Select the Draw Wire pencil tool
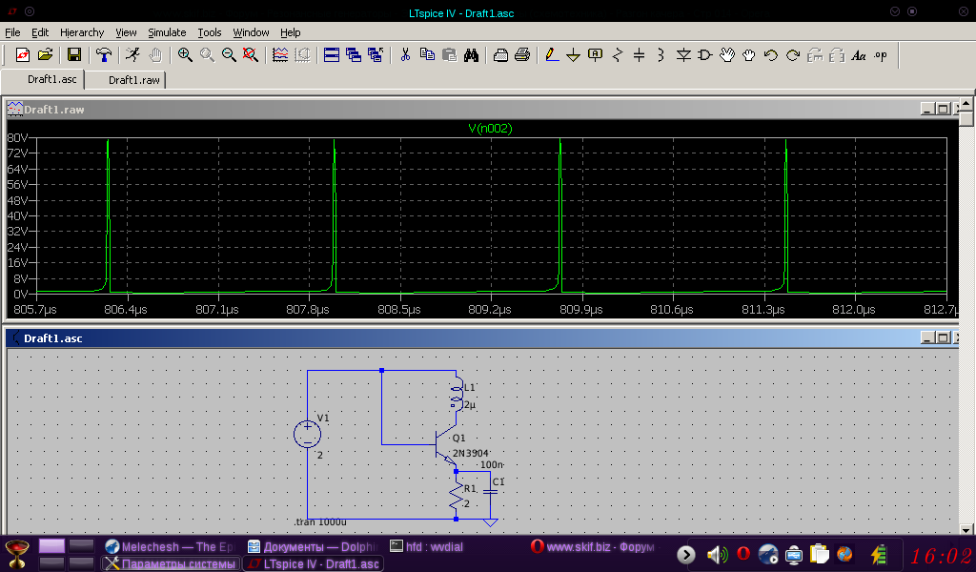The height and width of the screenshot is (572, 976). tap(552, 54)
